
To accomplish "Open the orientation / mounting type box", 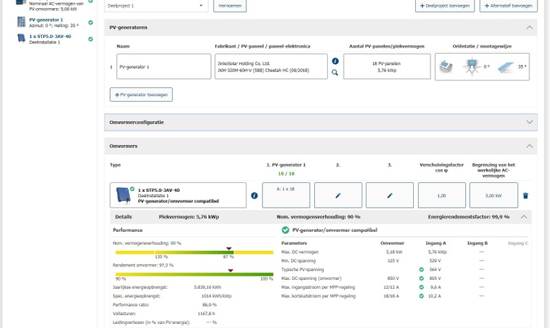I will point(481,67).
